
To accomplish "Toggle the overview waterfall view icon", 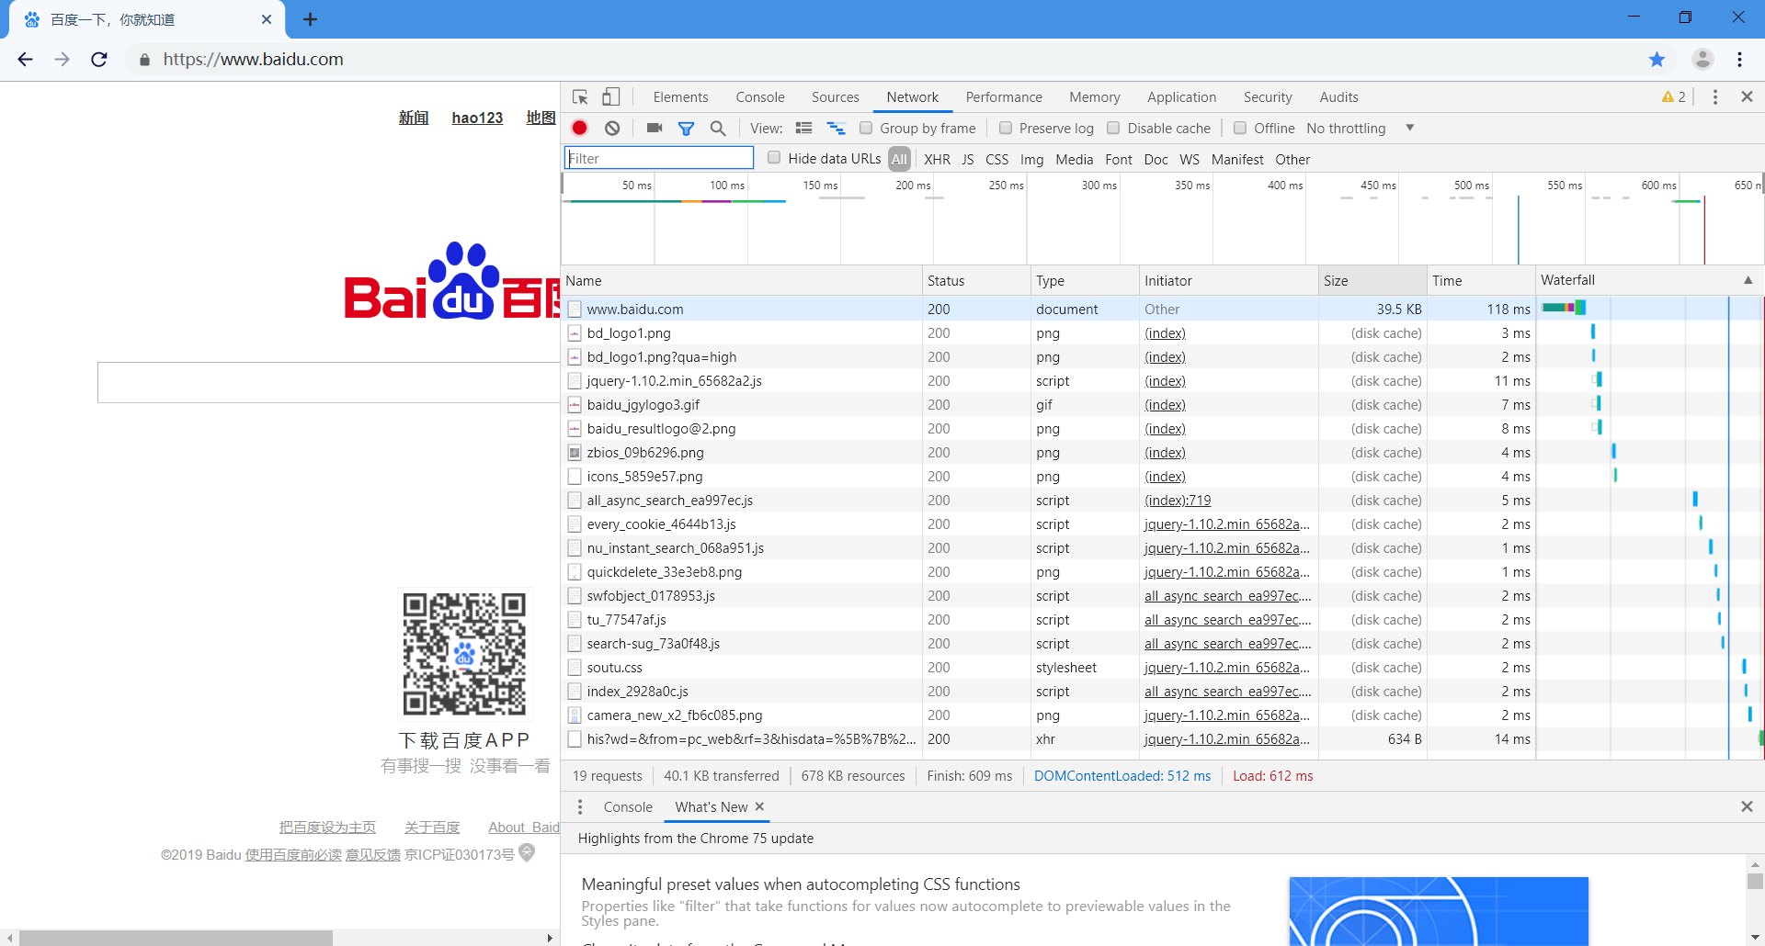I will coord(836,128).
